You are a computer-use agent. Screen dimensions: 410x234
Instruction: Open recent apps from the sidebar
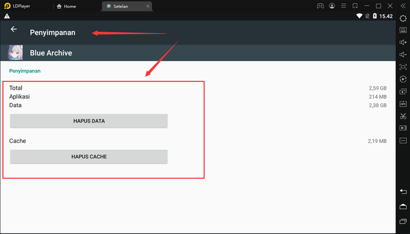(403, 221)
